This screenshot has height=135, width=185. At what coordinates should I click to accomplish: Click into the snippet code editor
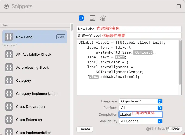pyautogui.click(x=127, y=67)
